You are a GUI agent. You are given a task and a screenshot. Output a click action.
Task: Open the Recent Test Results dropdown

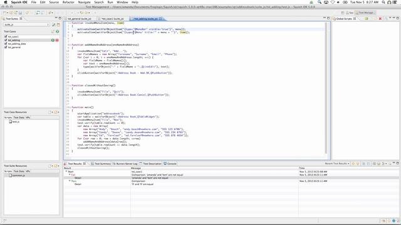337,164
